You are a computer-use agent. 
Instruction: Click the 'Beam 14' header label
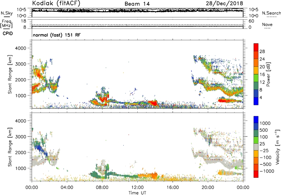[137, 4]
